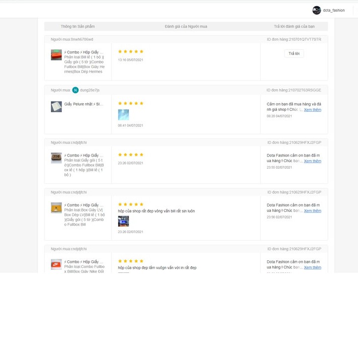358x358 pixels.
Task: Expand 'Xem thêm' on the 08:20 04/07/2021 reply
Action: click(312, 110)
